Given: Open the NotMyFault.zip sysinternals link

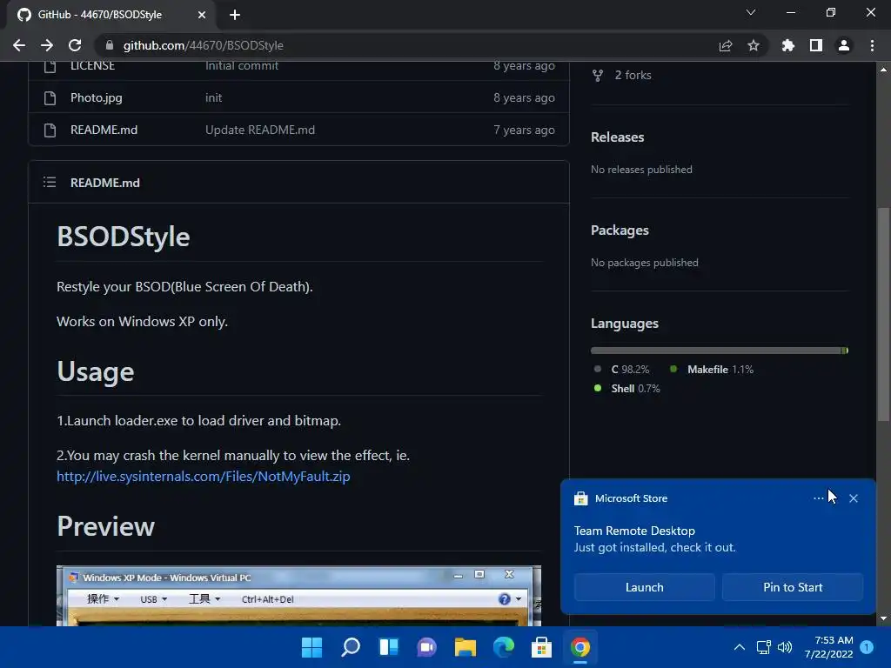Looking at the screenshot, I should (204, 476).
